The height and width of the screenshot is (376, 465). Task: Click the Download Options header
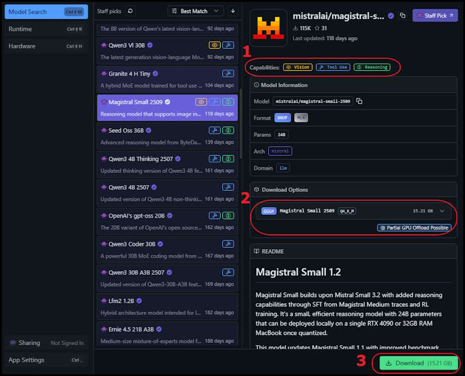[x=353, y=190]
